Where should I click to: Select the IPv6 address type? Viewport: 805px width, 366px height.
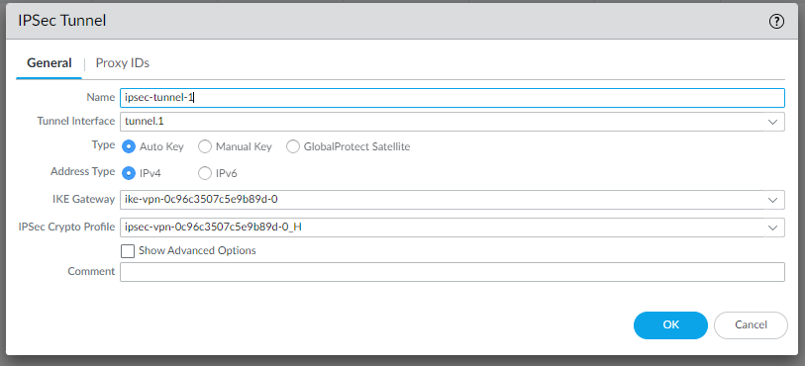click(x=205, y=173)
